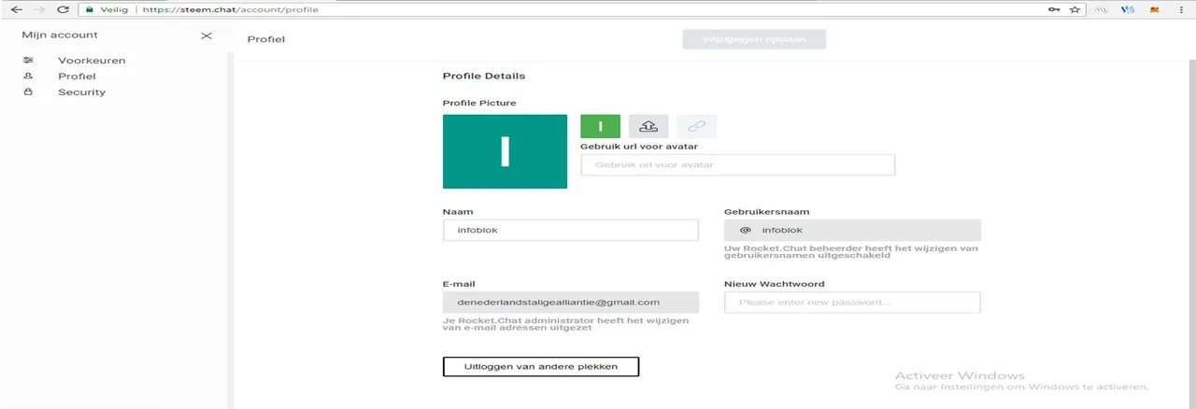Select the green initial letter avatar option
This screenshot has height=409, width=1196.
pos(601,126)
